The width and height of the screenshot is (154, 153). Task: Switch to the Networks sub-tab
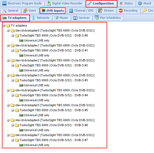pyautogui.click(x=41, y=18)
